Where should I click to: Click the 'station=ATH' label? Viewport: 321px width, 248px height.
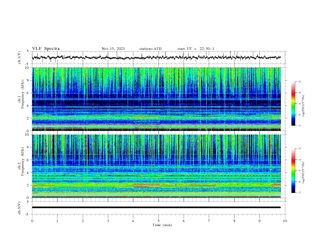pos(150,49)
